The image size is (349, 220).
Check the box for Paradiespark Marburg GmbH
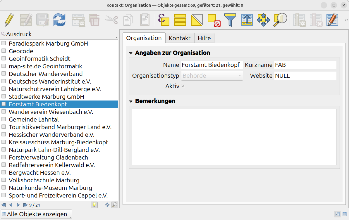4,43
